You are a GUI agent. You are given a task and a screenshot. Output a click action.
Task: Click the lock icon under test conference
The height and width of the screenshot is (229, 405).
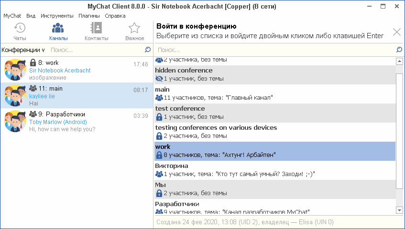click(159, 117)
